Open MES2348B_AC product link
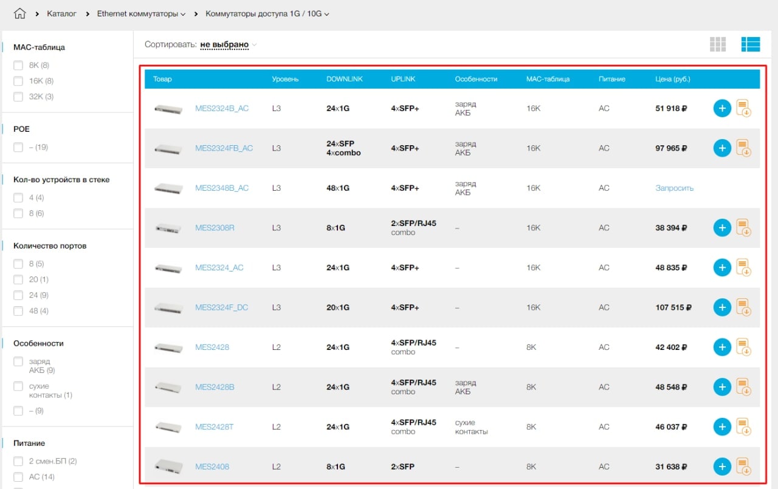The width and height of the screenshot is (778, 489). click(x=222, y=188)
